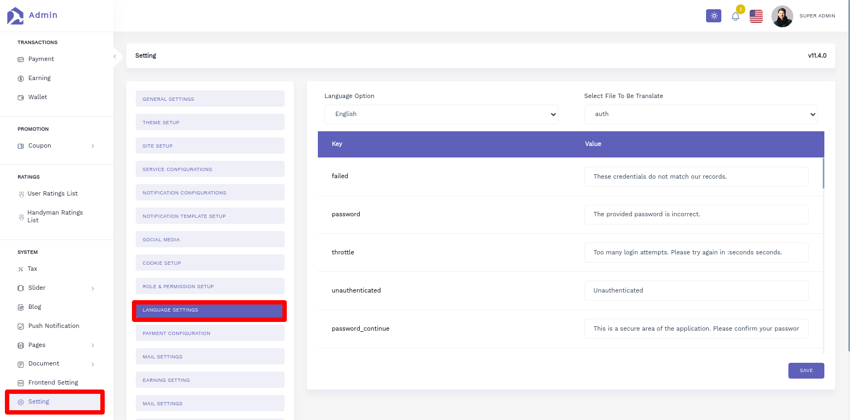Open Payment in the sidebar menu
The height and width of the screenshot is (420, 850).
click(x=41, y=59)
